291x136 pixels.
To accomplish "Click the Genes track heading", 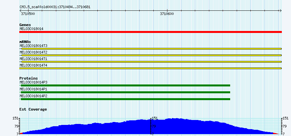I will (x=25, y=25).
